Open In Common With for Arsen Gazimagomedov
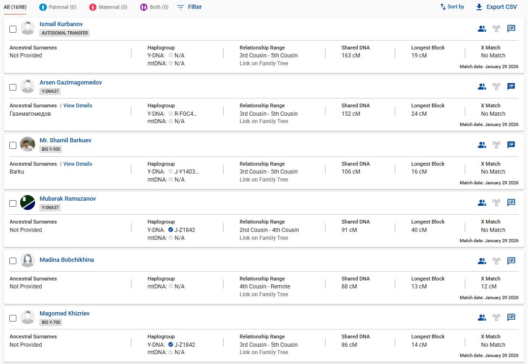The height and width of the screenshot is (364, 528). click(x=482, y=87)
